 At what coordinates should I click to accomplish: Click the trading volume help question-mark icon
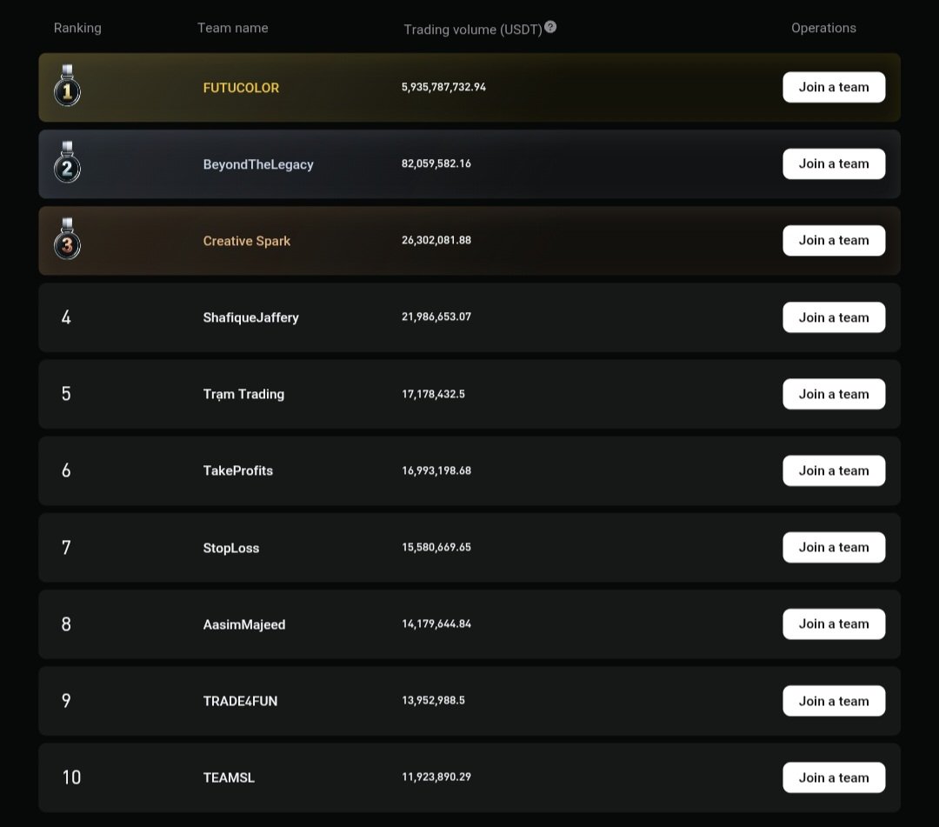coord(550,27)
